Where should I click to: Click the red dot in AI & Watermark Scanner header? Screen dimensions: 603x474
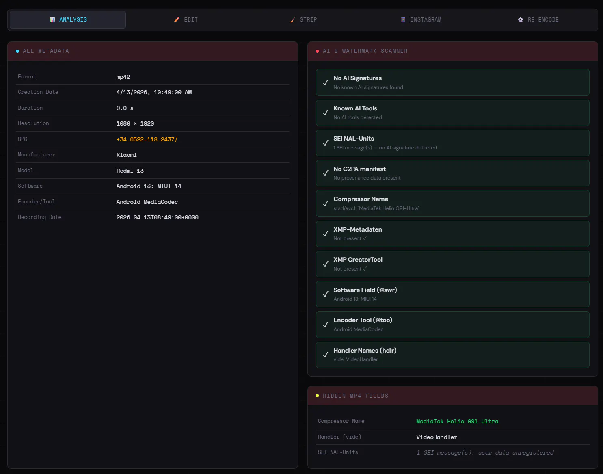[x=318, y=51]
